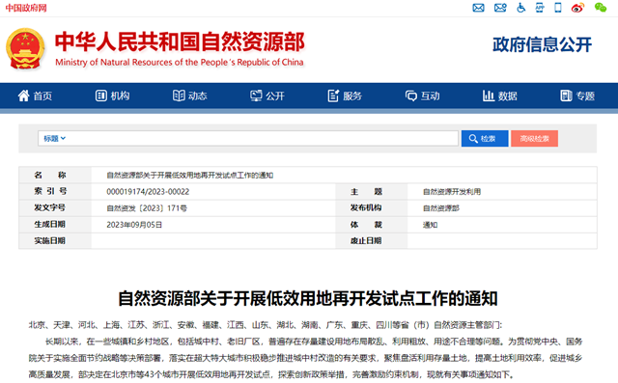
Task: Click the 机构 menu icon
Action: coord(100,96)
